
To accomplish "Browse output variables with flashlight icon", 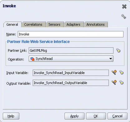I will tap(121, 82).
